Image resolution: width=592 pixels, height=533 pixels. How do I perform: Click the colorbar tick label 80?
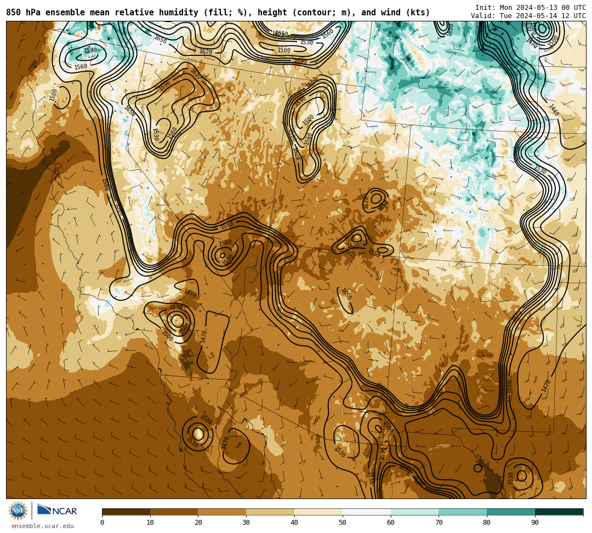click(x=487, y=523)
